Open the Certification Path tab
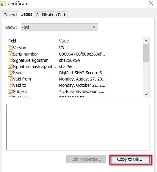Image resolution: width=157 pixels, height=172 pixels. pos(51,15)
